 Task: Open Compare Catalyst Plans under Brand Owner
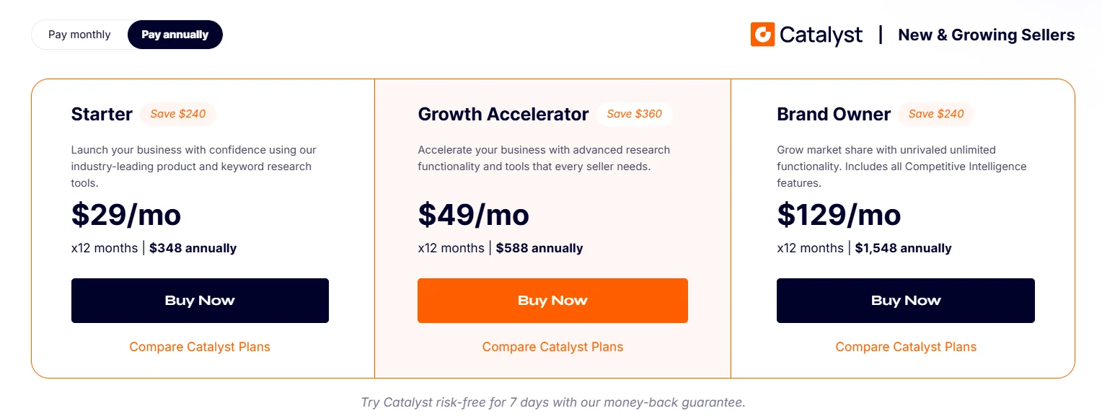tap(905, 347)
